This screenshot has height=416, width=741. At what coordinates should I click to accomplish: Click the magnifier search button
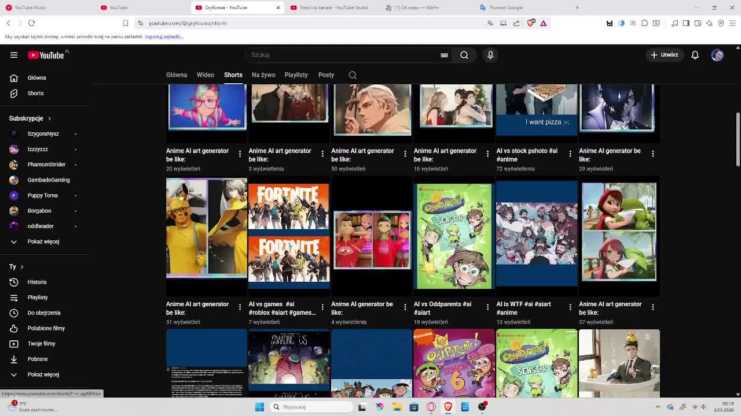pyautogui.click(x=464, y=55)
